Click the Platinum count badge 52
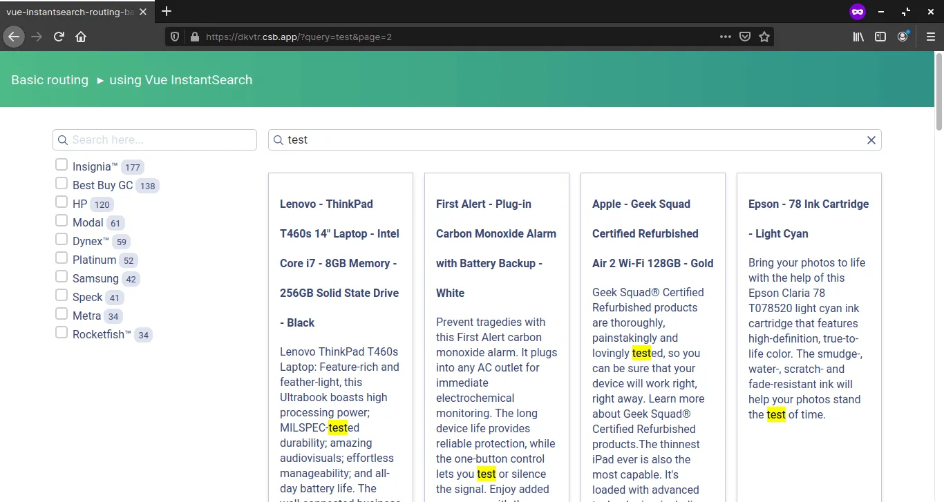The width and height of the screenshot is (944, 502). pyautogui.click(x=129, y=260)
